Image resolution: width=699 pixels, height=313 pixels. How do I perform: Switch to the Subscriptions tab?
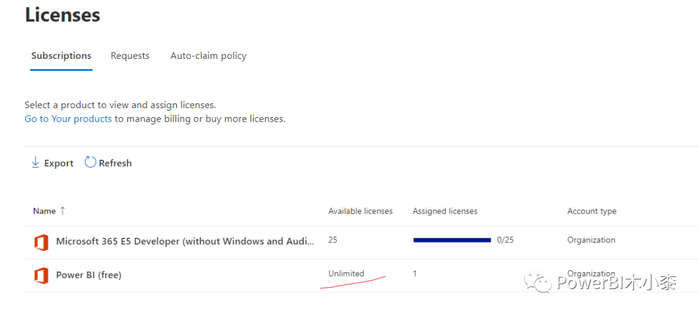[61, 56]
